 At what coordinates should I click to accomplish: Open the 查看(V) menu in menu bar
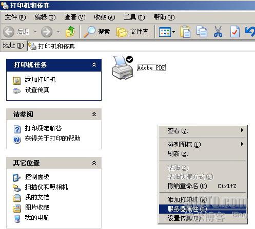(75, 17)
